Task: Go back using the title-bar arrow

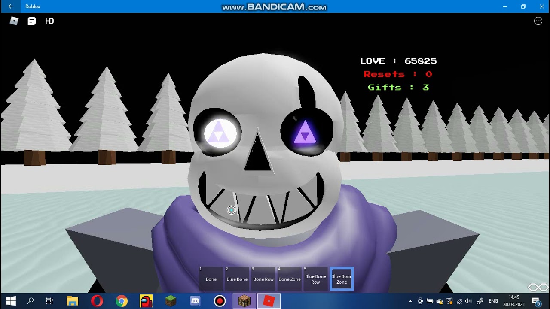Action: tap(11, 6)
